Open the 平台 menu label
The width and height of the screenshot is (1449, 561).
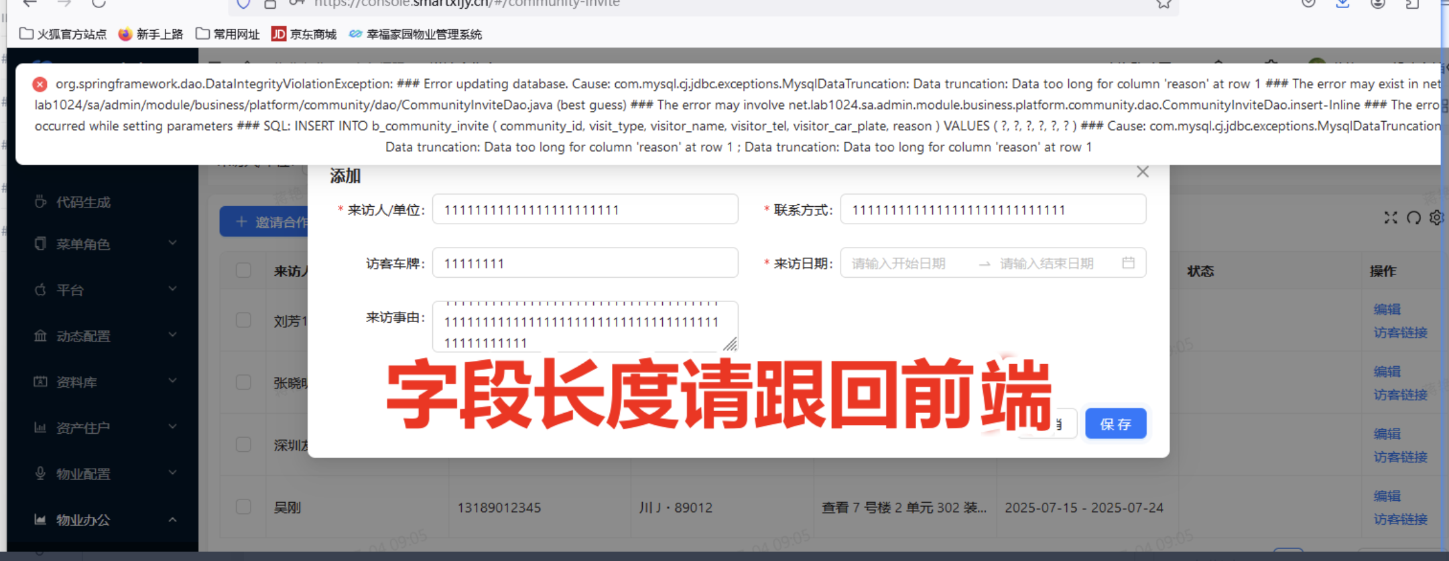coord(70,291)
